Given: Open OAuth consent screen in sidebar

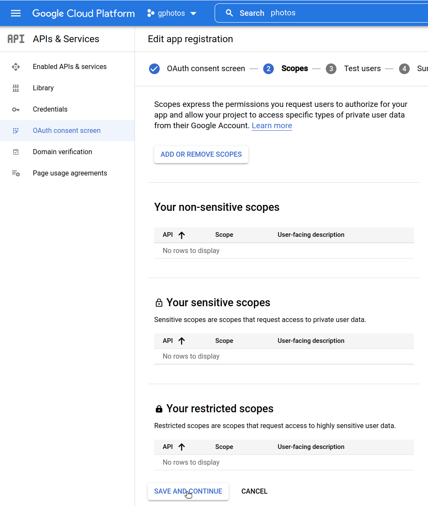Looking at the screenshot, I should pos(66,131).
